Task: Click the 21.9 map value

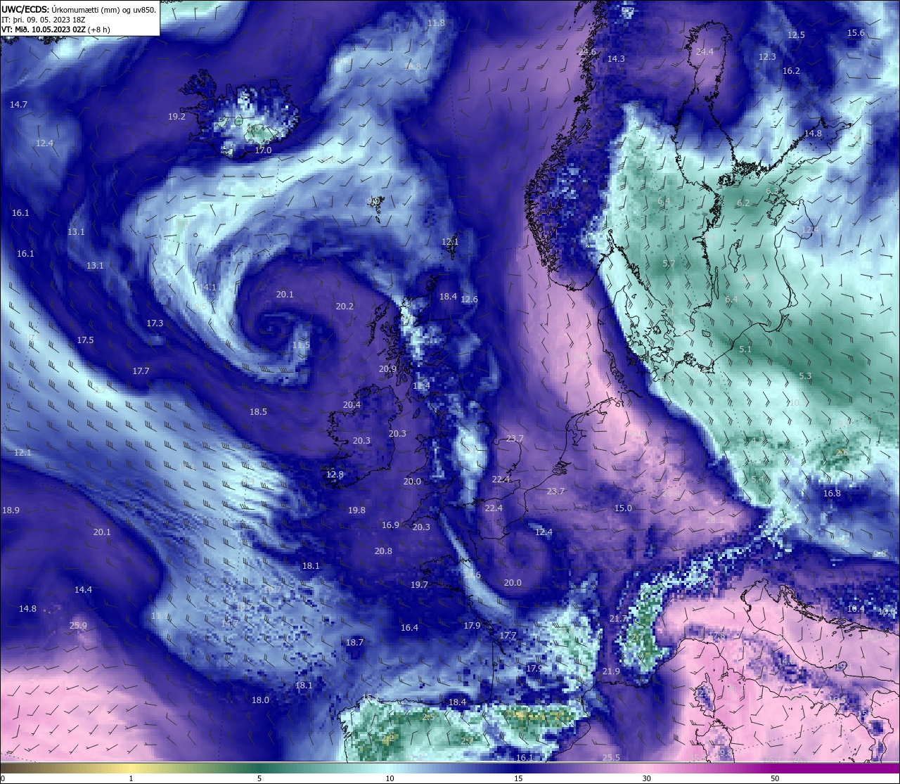Action: [x=611, y=671]
